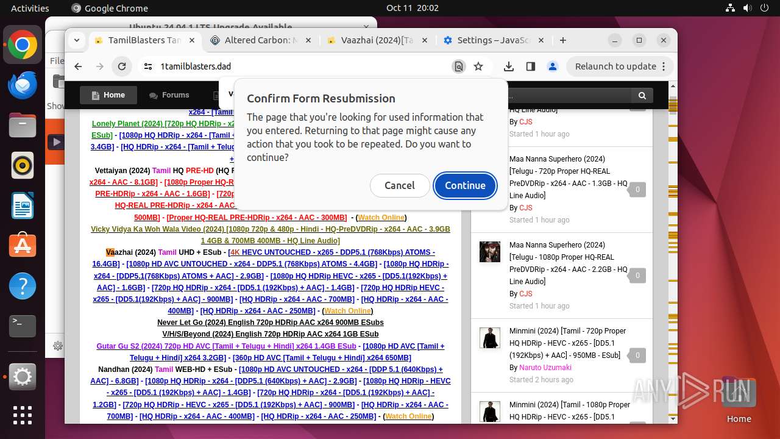Toggle Chrome side panel
Screen dimensions: 780x439
tap(531, 66)
